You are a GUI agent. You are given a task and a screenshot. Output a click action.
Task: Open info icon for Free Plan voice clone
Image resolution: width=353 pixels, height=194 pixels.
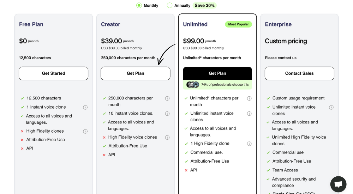pos(85,107)
